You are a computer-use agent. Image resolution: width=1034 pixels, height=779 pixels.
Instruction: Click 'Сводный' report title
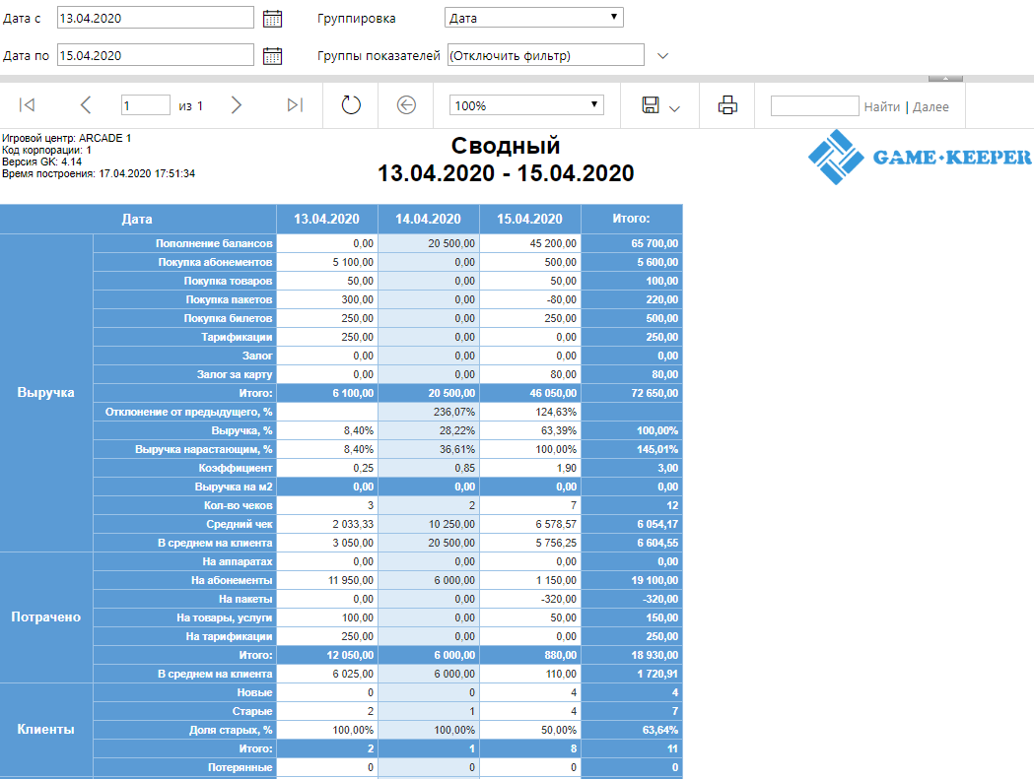[x=506, y=146]
